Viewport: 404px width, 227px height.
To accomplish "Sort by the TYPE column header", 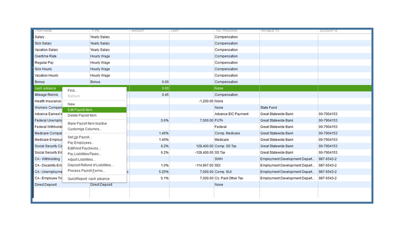I will point(95,31).
